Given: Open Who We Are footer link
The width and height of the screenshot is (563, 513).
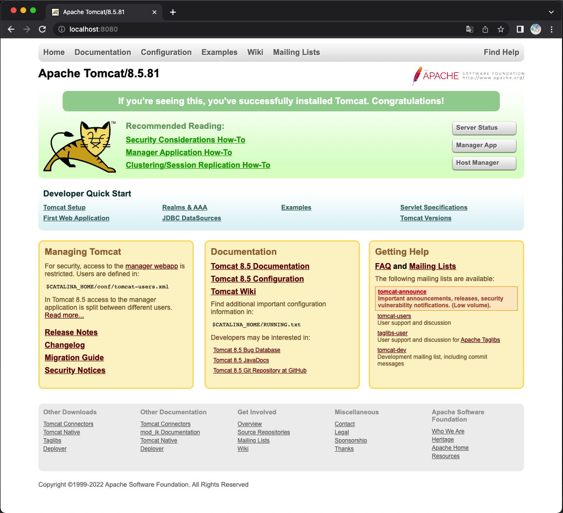Looking at the screenshot, I should pyautogui.click(x=448, y=431).
